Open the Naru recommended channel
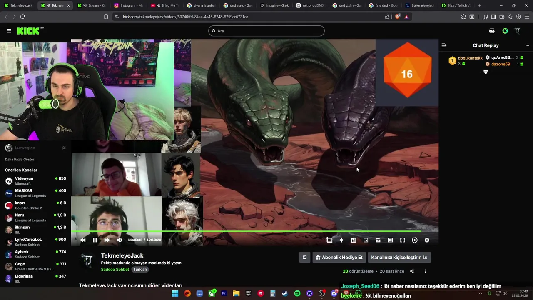 (x=35, y=217)
